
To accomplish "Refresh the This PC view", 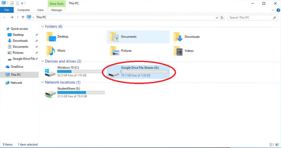I will (222, 18).
